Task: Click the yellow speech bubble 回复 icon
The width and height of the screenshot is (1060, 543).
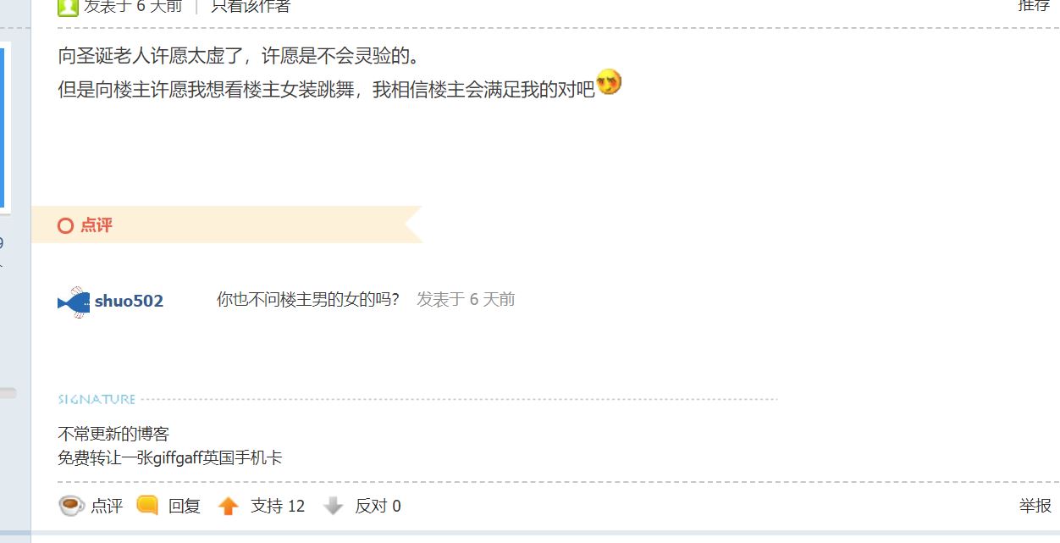Action: click(x=147, y=506)
